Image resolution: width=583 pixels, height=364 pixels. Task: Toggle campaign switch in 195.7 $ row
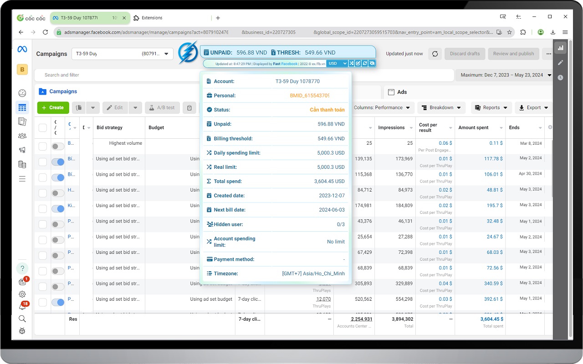coord(58,209)
